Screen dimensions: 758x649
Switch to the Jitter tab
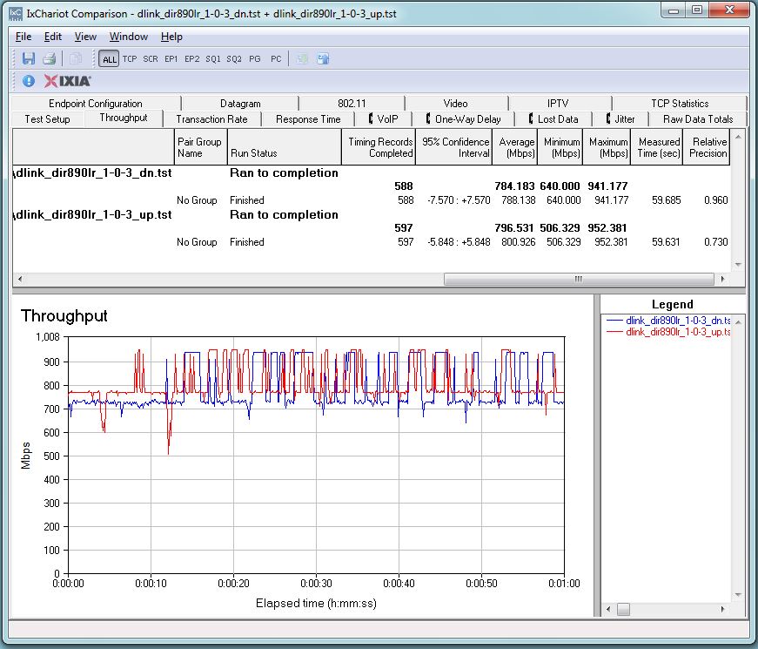(620, 119)
